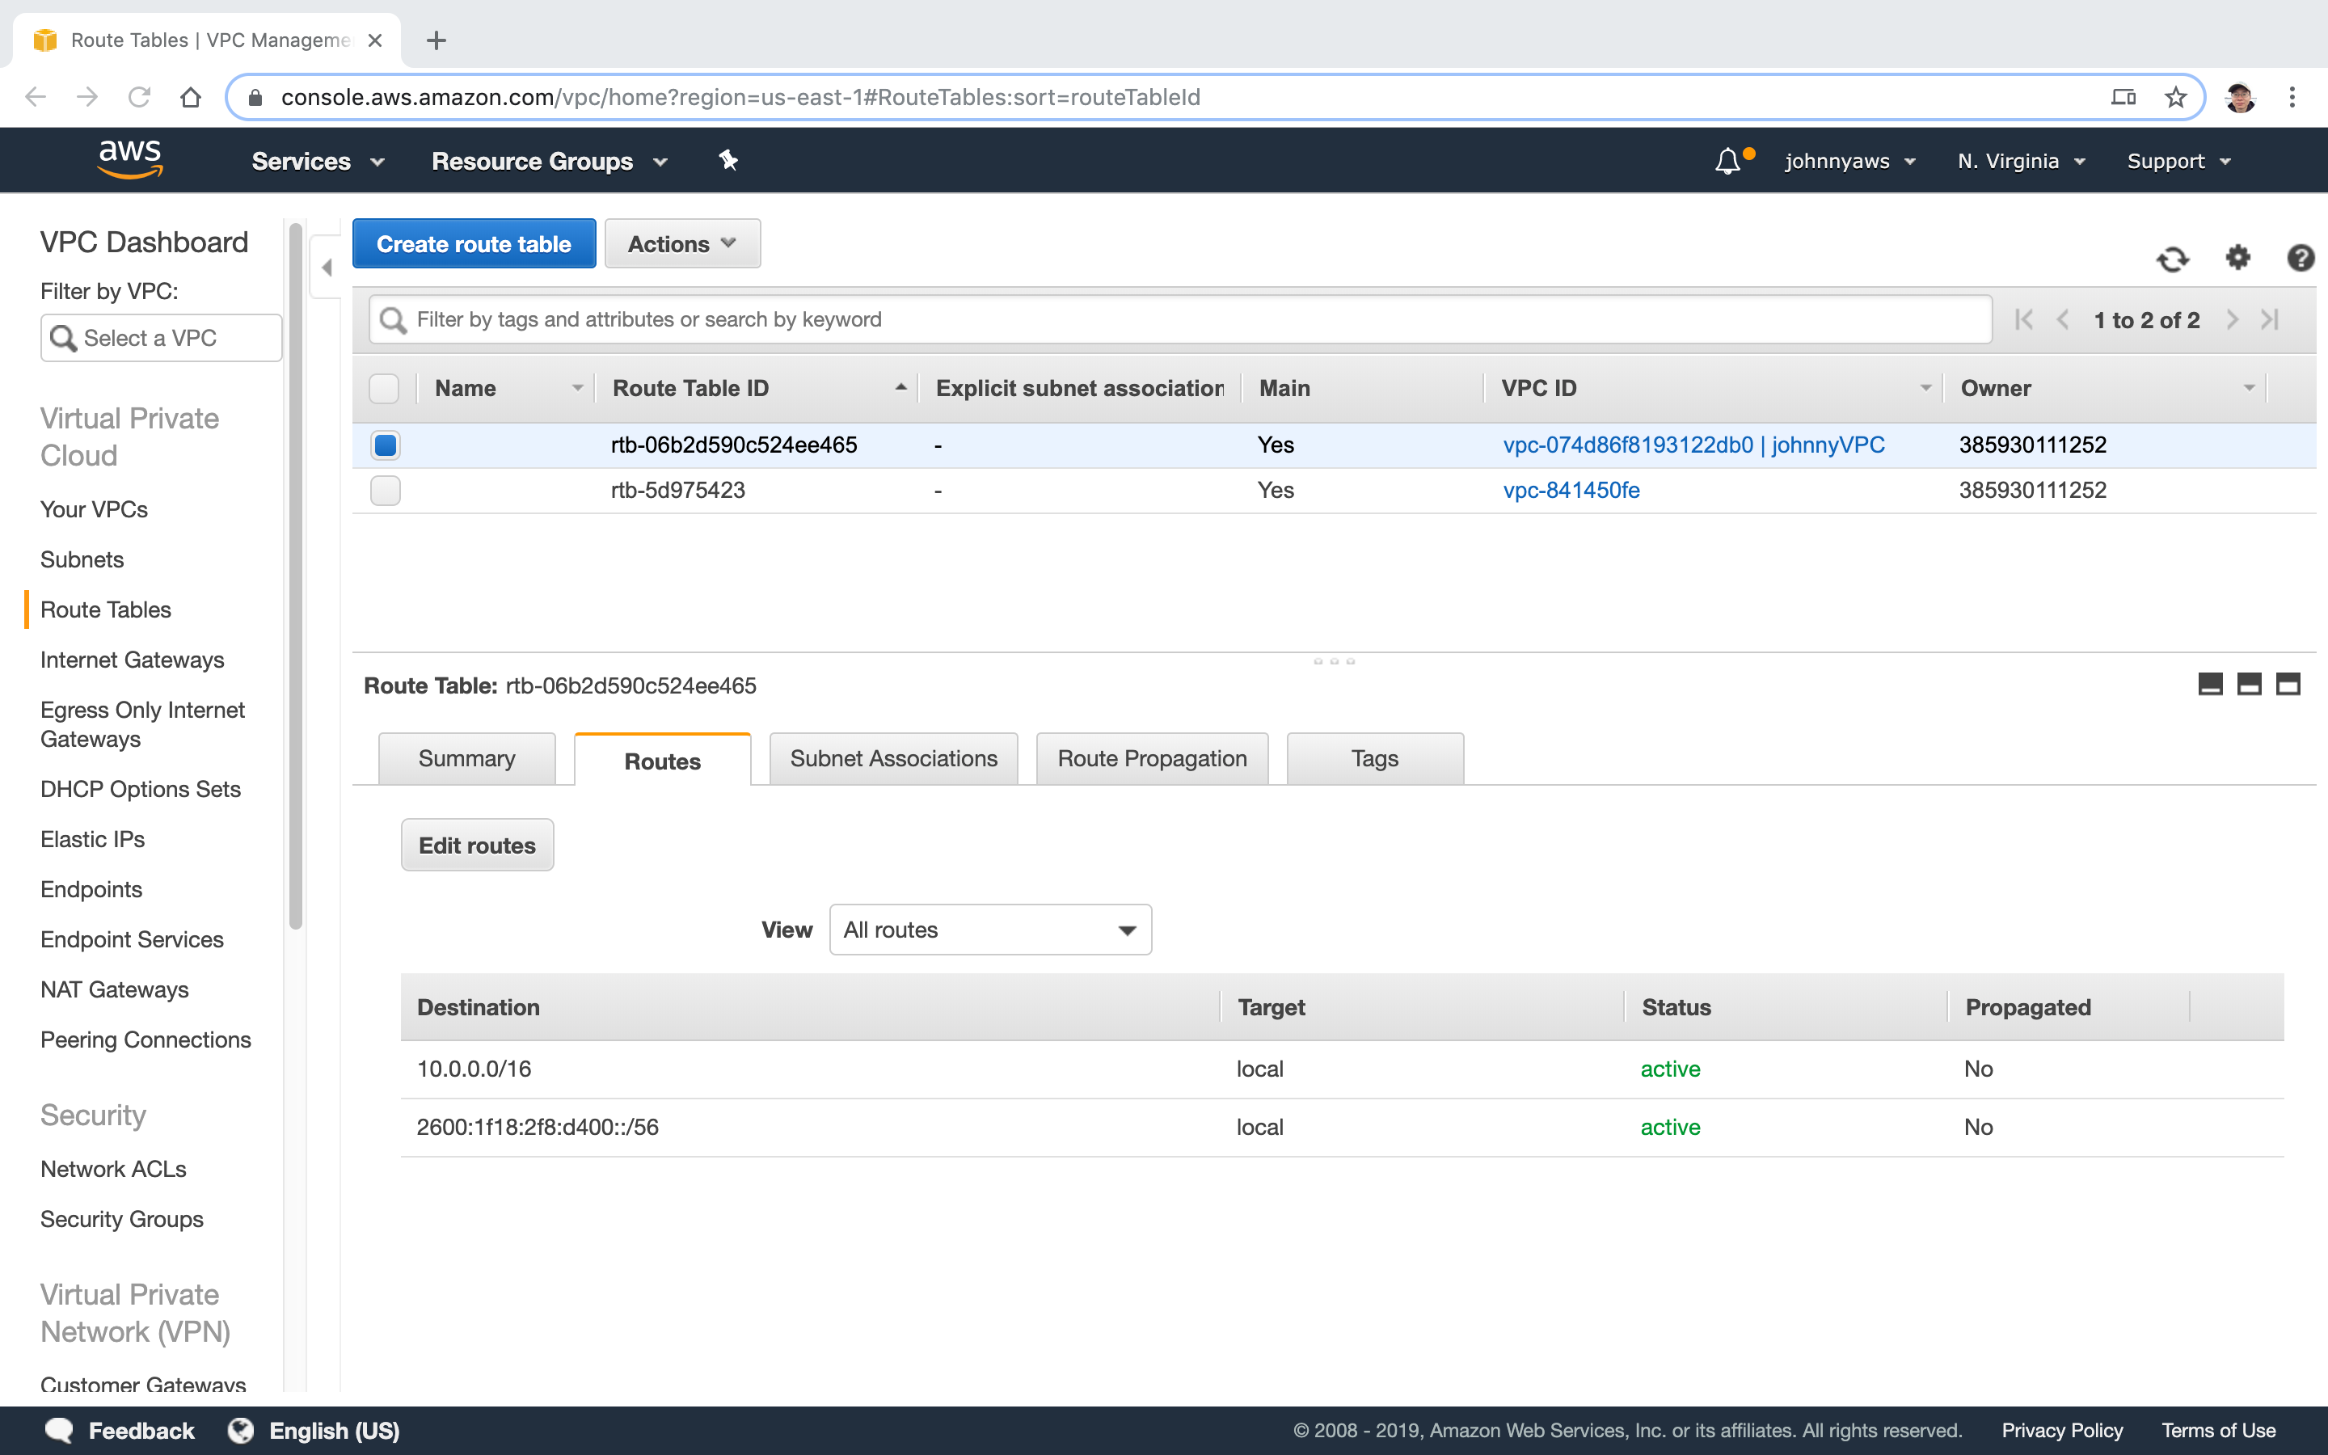
Task: Open Internet Gateways in sidebar
Action: 132,659
